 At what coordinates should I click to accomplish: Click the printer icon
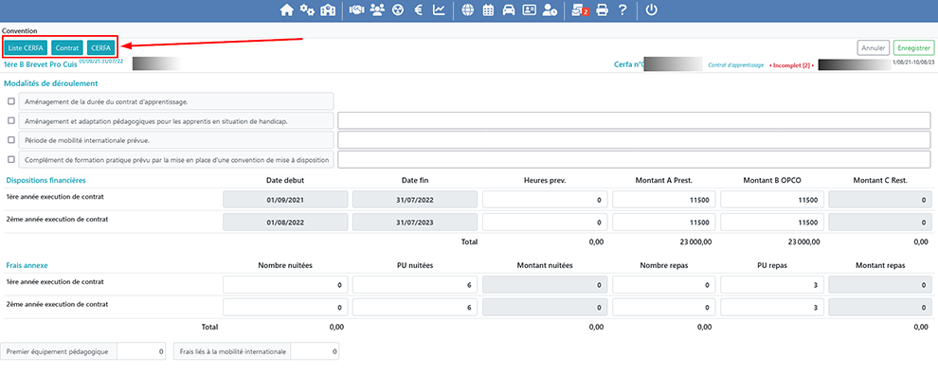coord(603,10)
